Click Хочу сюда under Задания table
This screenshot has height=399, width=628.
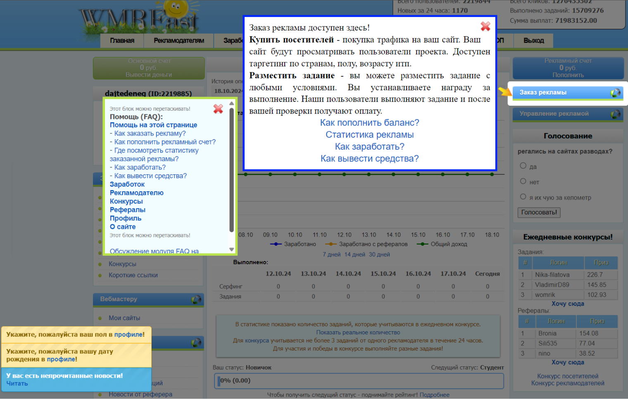(568, 304)
